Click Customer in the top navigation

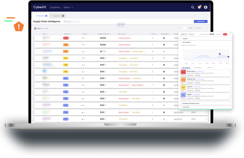pyautogui.click(x=55, y=7)
